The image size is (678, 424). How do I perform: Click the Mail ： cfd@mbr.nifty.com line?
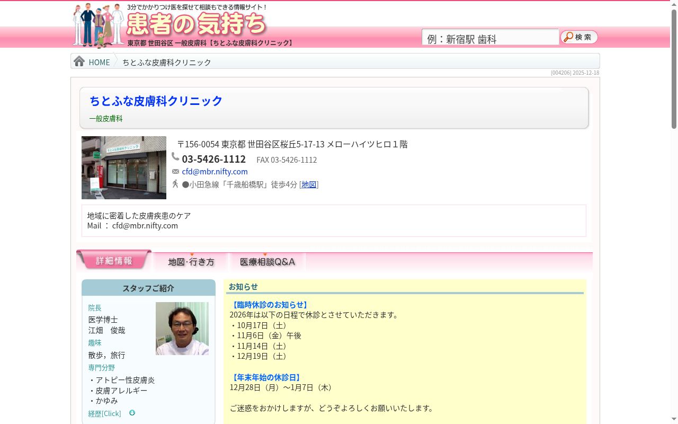132,226
